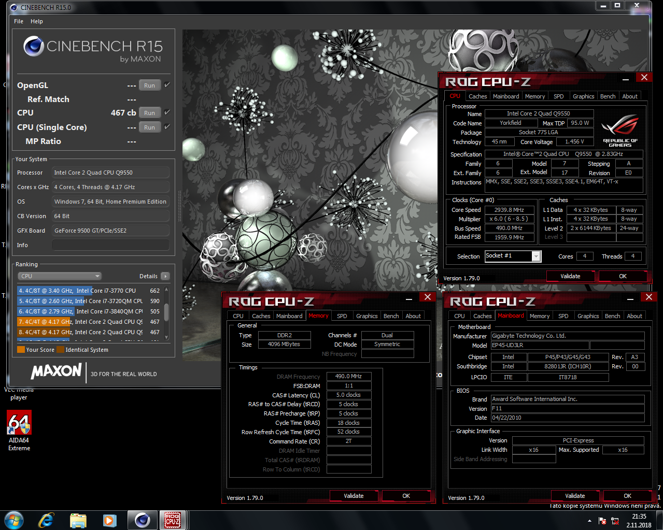Open Windows Explorer folder taskbar icon
The width and height of the screenshot is (663, 530).
click(x=78, y=520)
